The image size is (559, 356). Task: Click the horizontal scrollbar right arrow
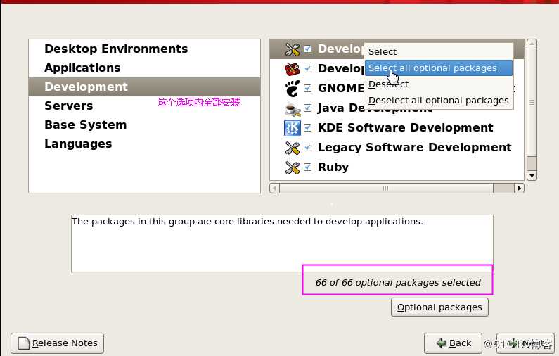coord(520,188)
